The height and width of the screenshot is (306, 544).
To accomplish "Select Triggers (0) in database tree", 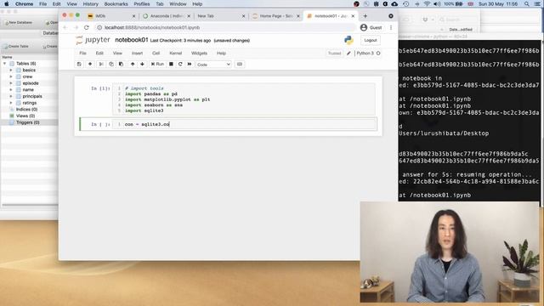I will pyautogui.click(x=27, y=122).
